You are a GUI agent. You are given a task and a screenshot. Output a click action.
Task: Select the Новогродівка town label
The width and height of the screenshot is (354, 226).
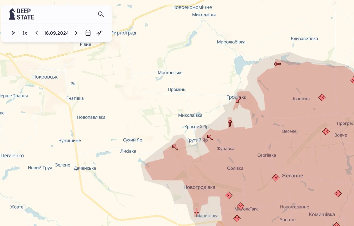coord(199,187)
